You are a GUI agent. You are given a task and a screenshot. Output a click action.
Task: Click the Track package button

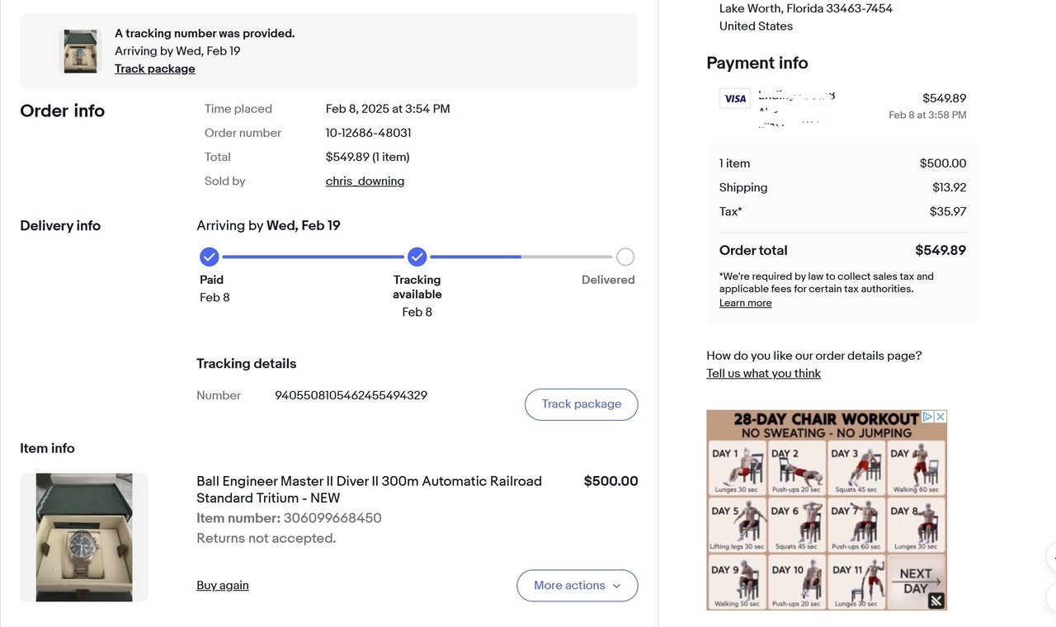click(581, 404)
